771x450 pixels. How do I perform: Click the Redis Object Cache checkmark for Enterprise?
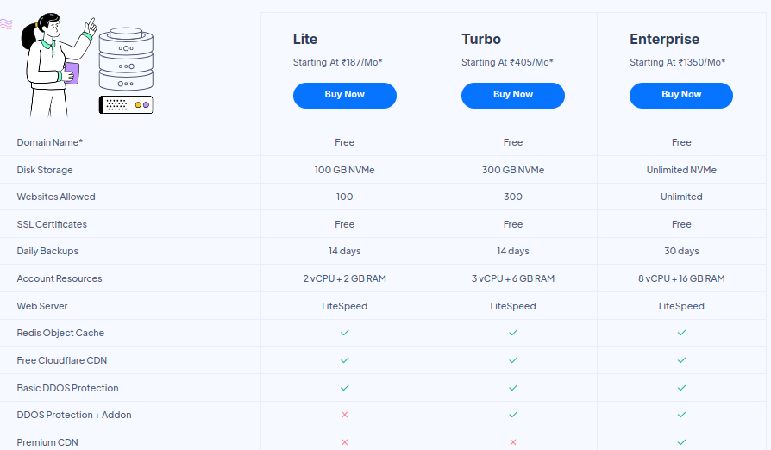[681, 333]
